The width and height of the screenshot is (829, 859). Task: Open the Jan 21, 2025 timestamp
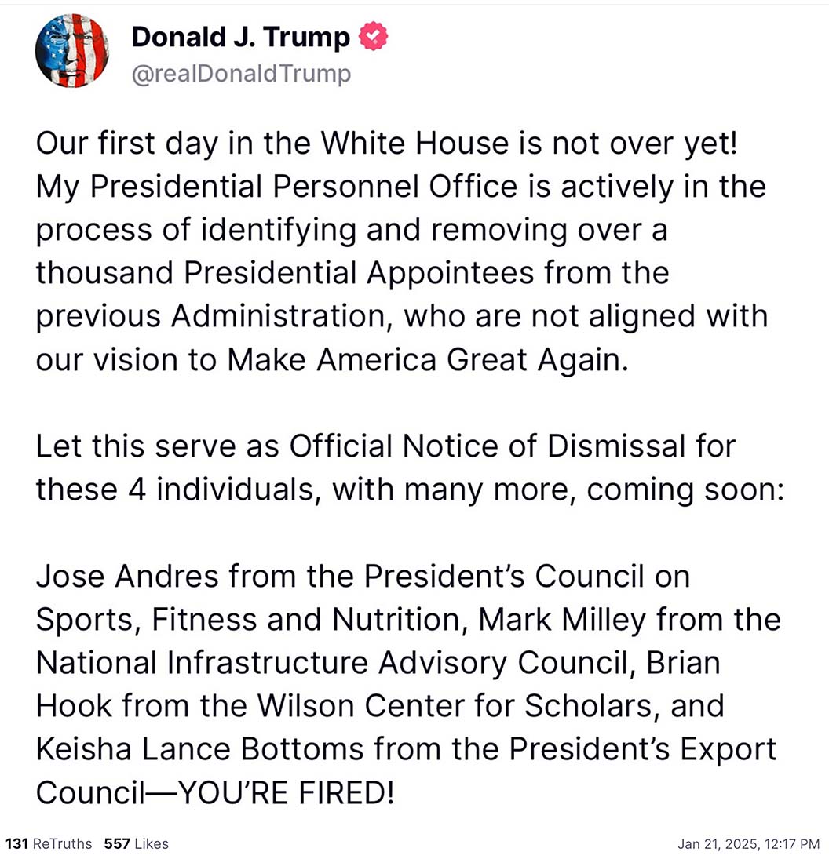[x=748, y=843]
